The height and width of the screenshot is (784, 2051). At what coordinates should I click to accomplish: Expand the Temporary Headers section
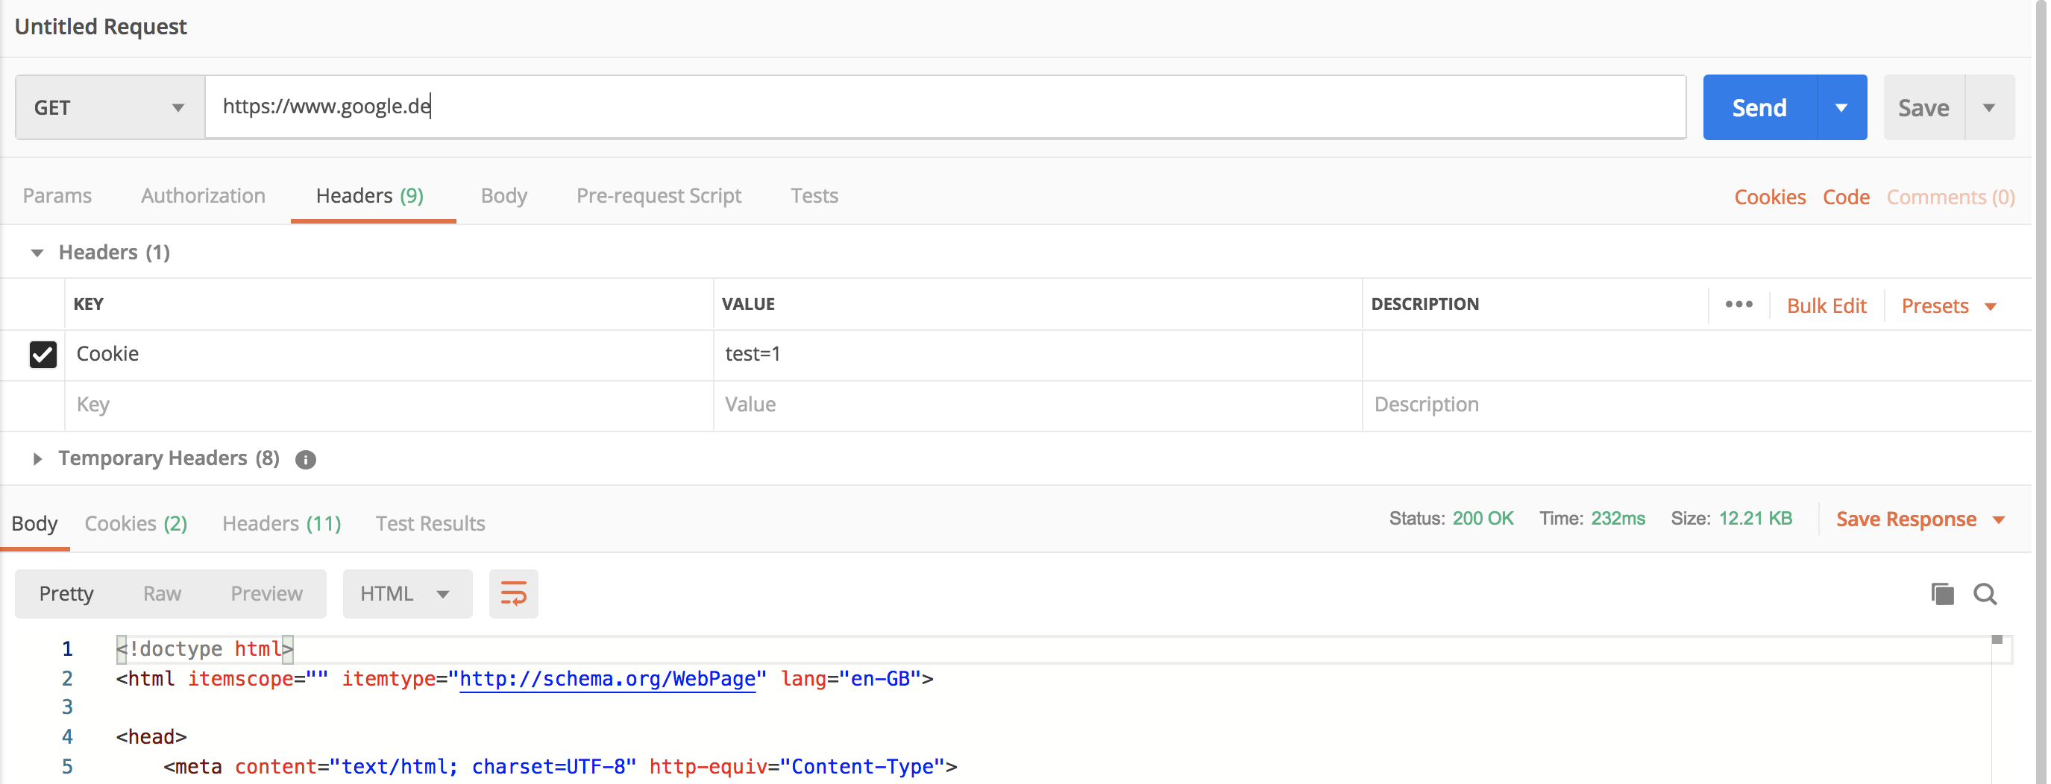coord(37,458)
